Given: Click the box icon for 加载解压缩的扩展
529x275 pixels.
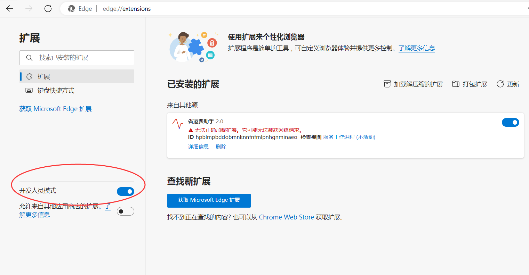Looking at the screenshot, I should tap(387, 84).
